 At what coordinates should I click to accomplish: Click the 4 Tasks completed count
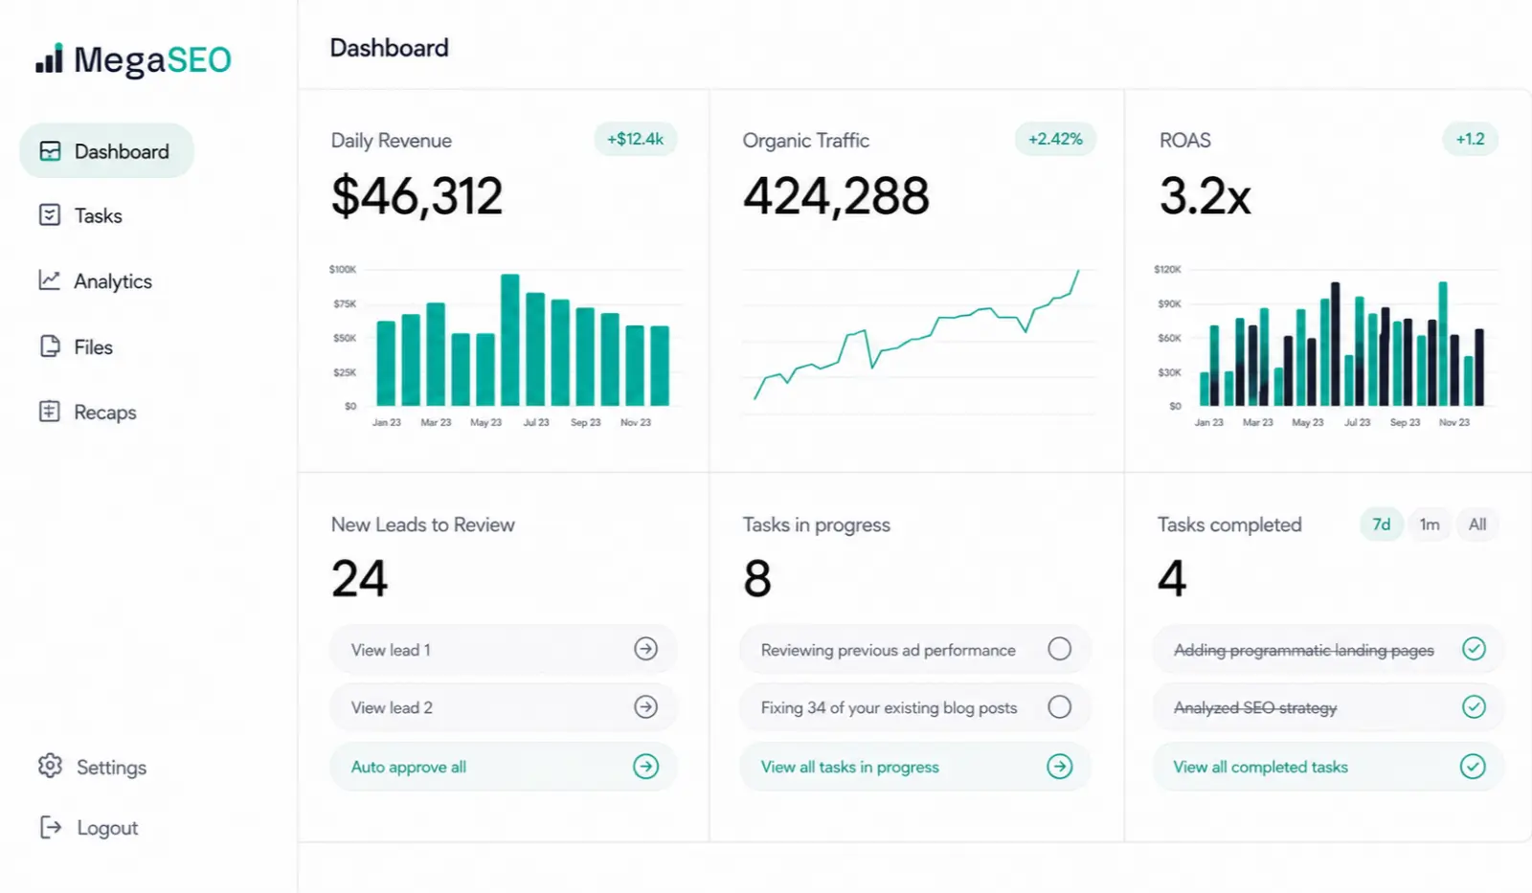coord(1172,578)
